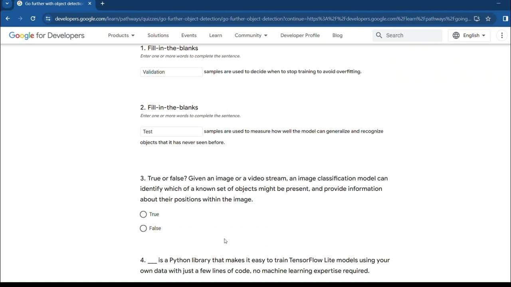Click the Validation answer input field
The width and height of the screenshot is (511, 287).
[171, 72]
